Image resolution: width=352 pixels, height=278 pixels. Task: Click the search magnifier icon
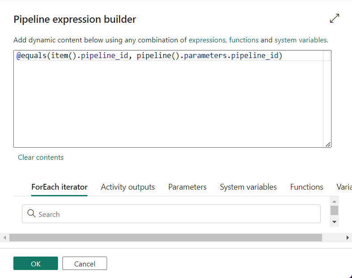[31, 214]
